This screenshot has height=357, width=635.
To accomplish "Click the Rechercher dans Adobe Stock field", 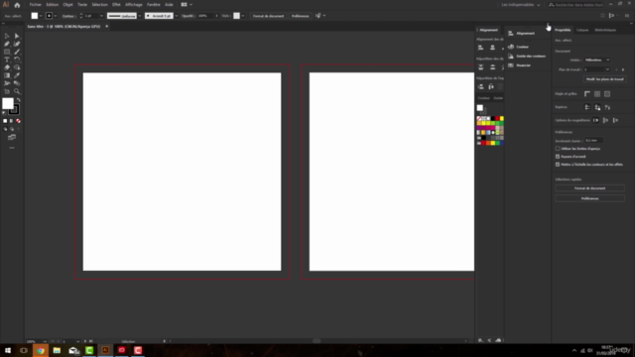I will [575, 5].
